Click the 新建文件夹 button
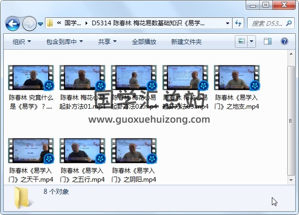 pyautogui.click(x=186, y=42)
